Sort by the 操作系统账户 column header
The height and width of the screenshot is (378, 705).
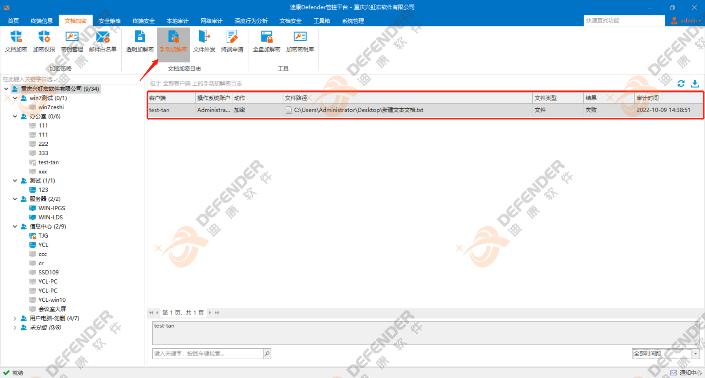[x=214, y=98]
